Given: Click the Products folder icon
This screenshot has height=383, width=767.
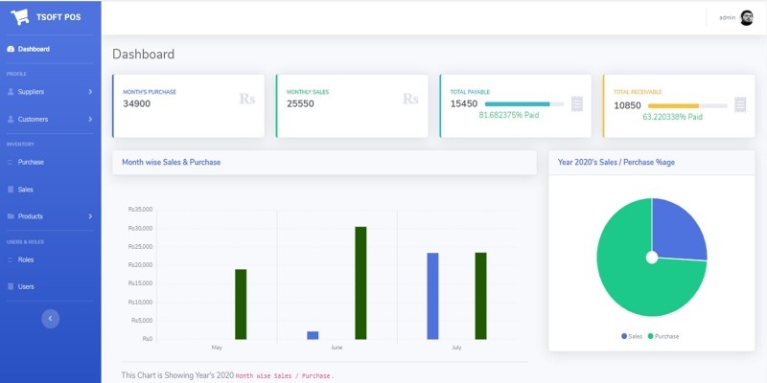Looking at the screenshot, I should tap(11, 216).
